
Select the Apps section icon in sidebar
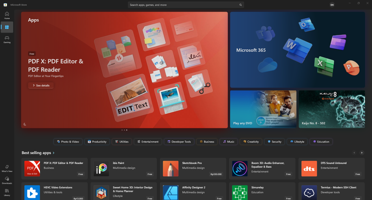click(x=7, y=27)
